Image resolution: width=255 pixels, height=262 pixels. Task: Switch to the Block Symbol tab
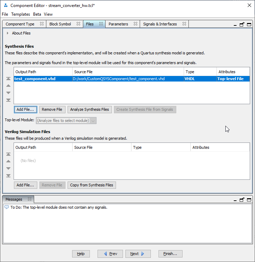tap(60, 24)
